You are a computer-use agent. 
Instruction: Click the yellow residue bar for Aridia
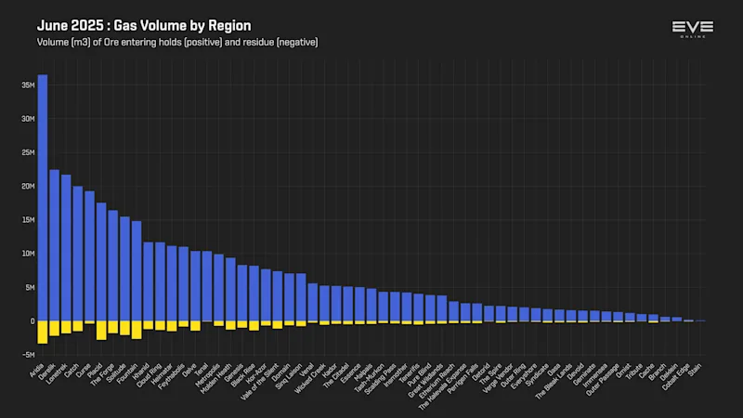coord(43,333)
